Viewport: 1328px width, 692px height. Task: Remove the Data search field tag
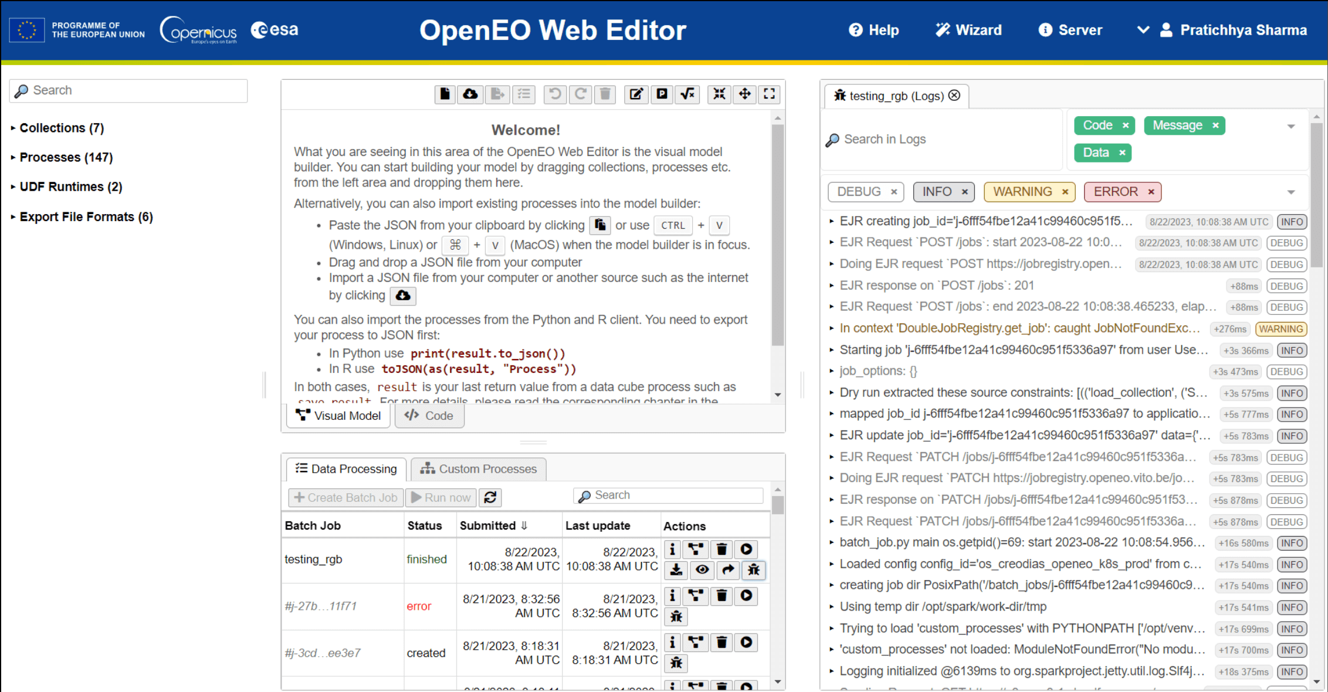[1122, 153]
